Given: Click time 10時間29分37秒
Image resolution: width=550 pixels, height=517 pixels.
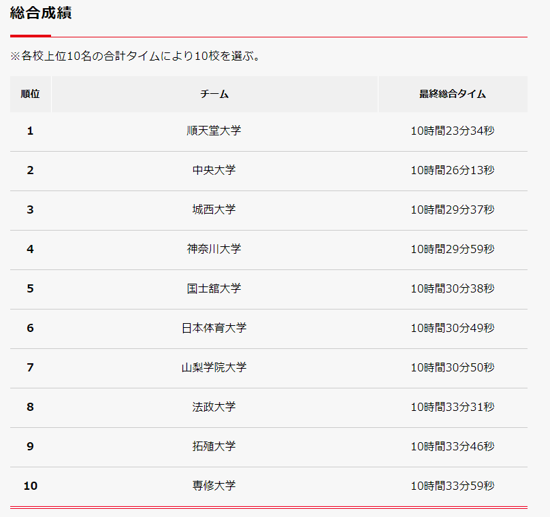Looking at the screenshot, I should coord(453,210).
